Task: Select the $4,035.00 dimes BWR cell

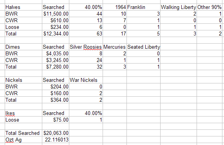Action: coord(56,53)
